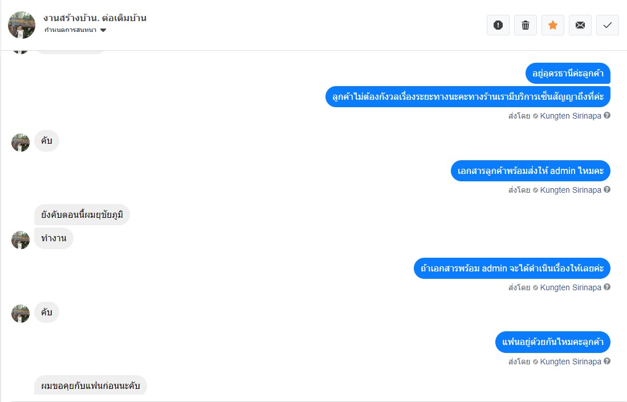Screen dimensions: 627x402
Task: Open the กำหนดการสนทนา dropdown arrow
Action: pyautogui.click(x=103, y=30)
